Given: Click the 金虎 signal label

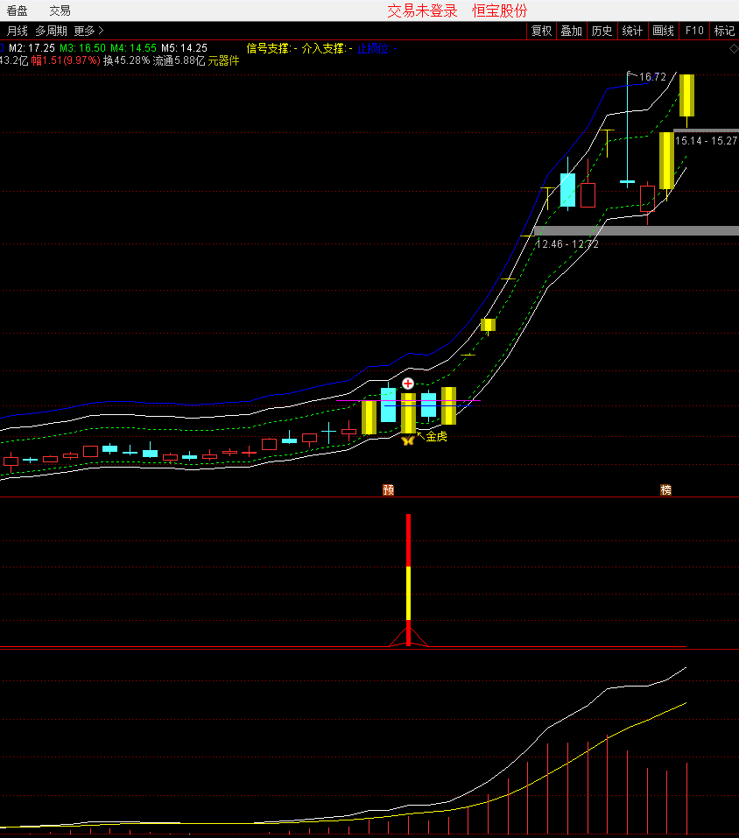Looking at the screenshot, I should [x=436, y=436].
